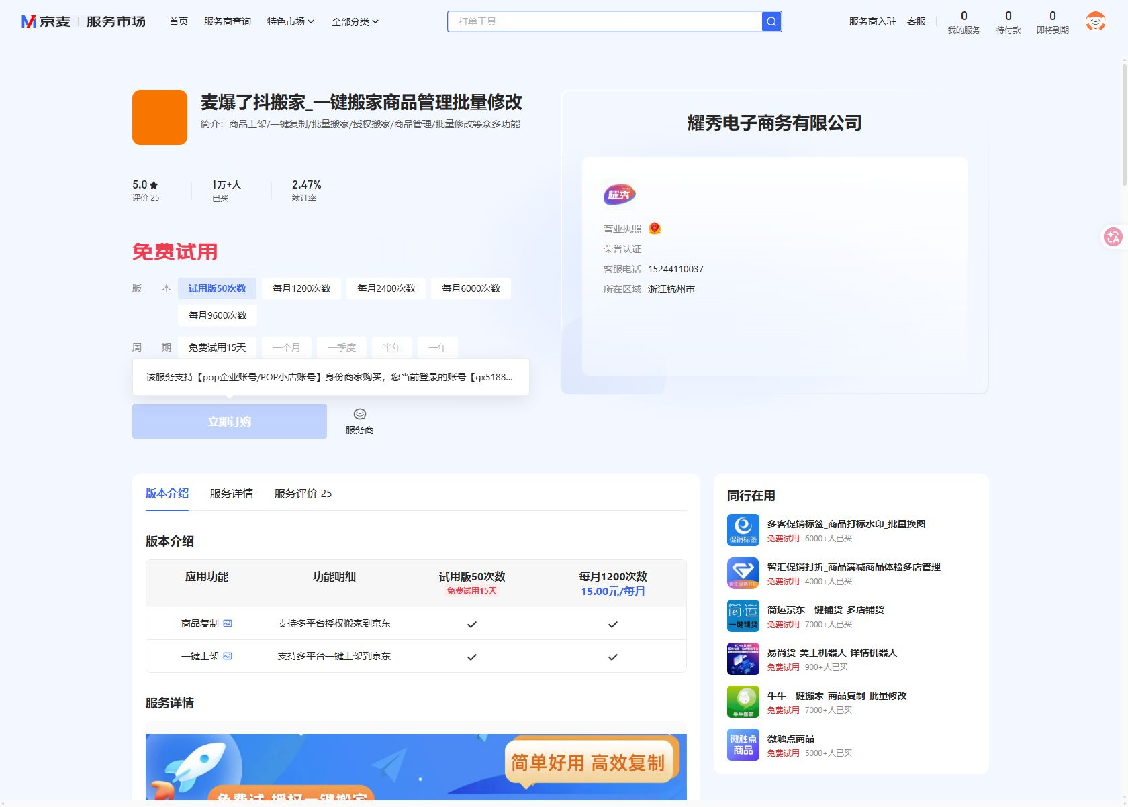The width and height of the screenshot is (1128, 807).
Task: Click the 5.0 star rating summary
Action: (146, 191)
